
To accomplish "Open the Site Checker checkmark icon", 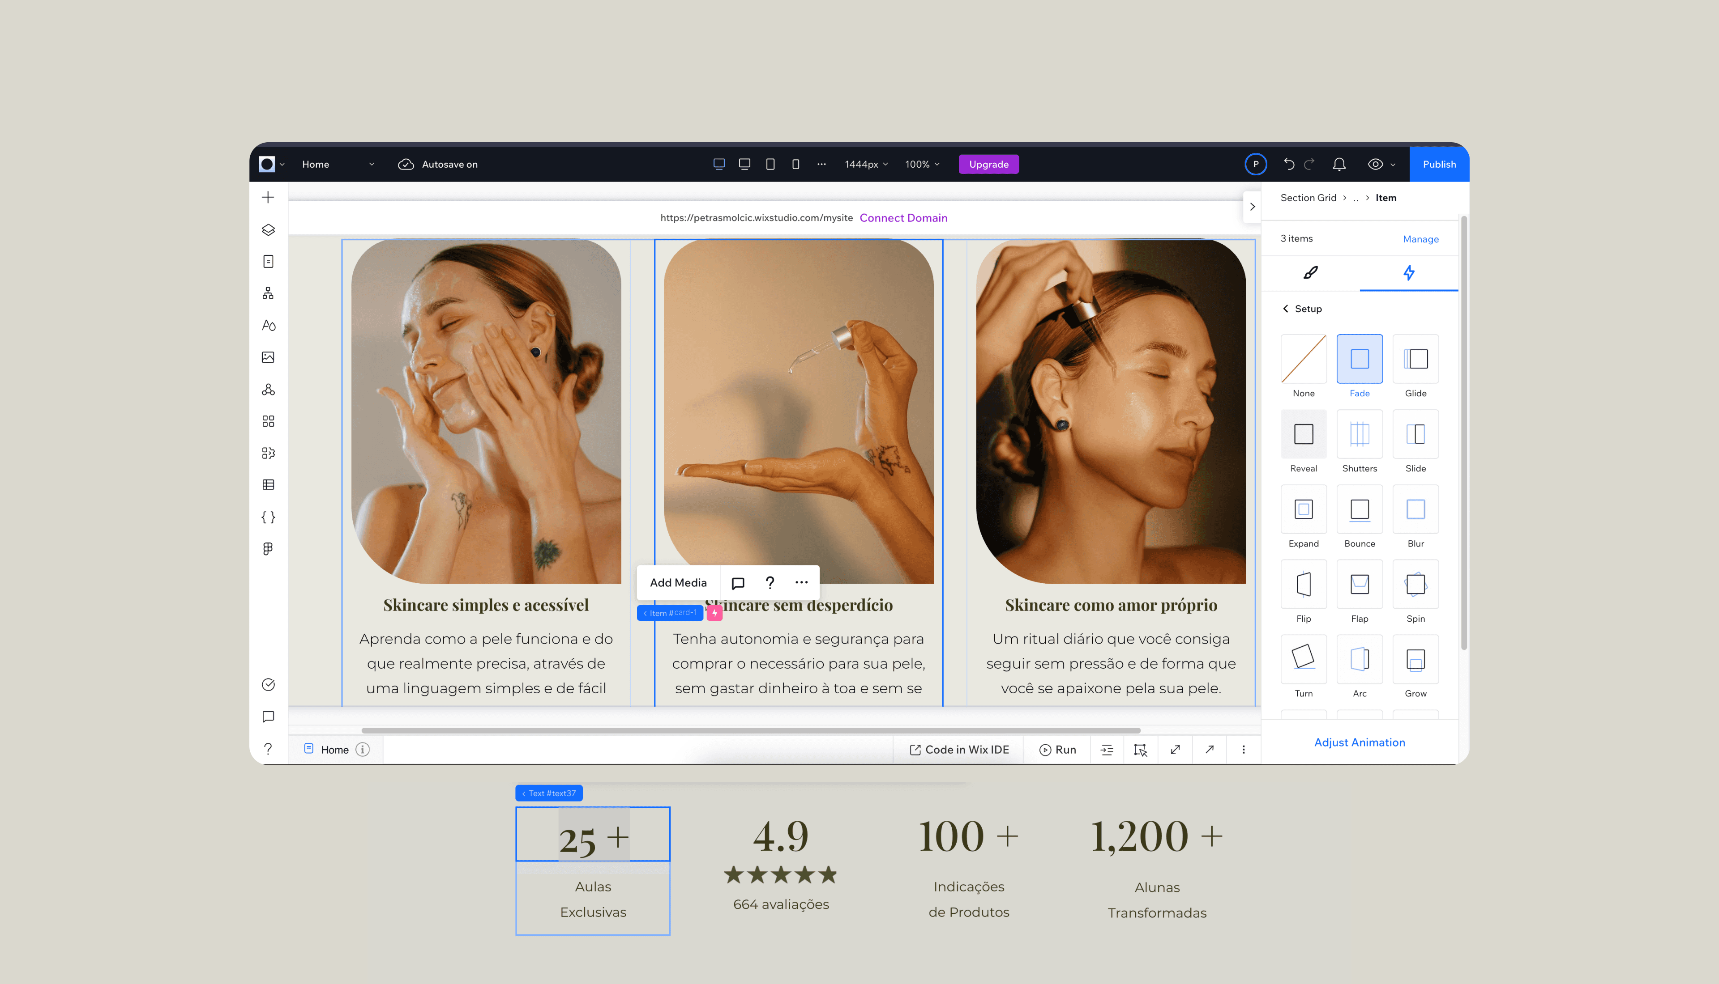I will (268, 685).
